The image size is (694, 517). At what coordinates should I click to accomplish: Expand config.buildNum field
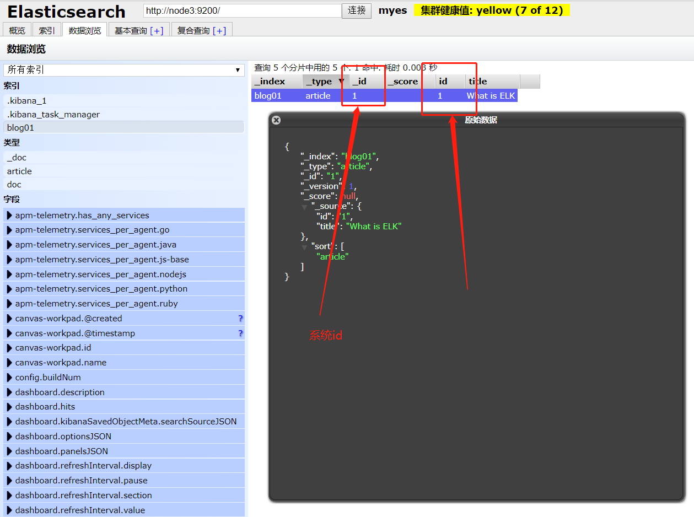(124, 378)
